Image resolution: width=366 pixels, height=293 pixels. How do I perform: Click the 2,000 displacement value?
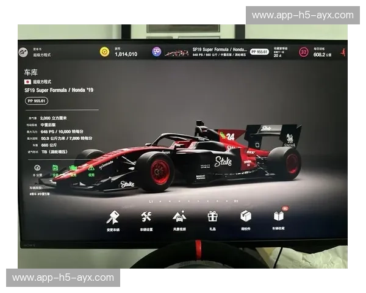[x=53, y=118]
